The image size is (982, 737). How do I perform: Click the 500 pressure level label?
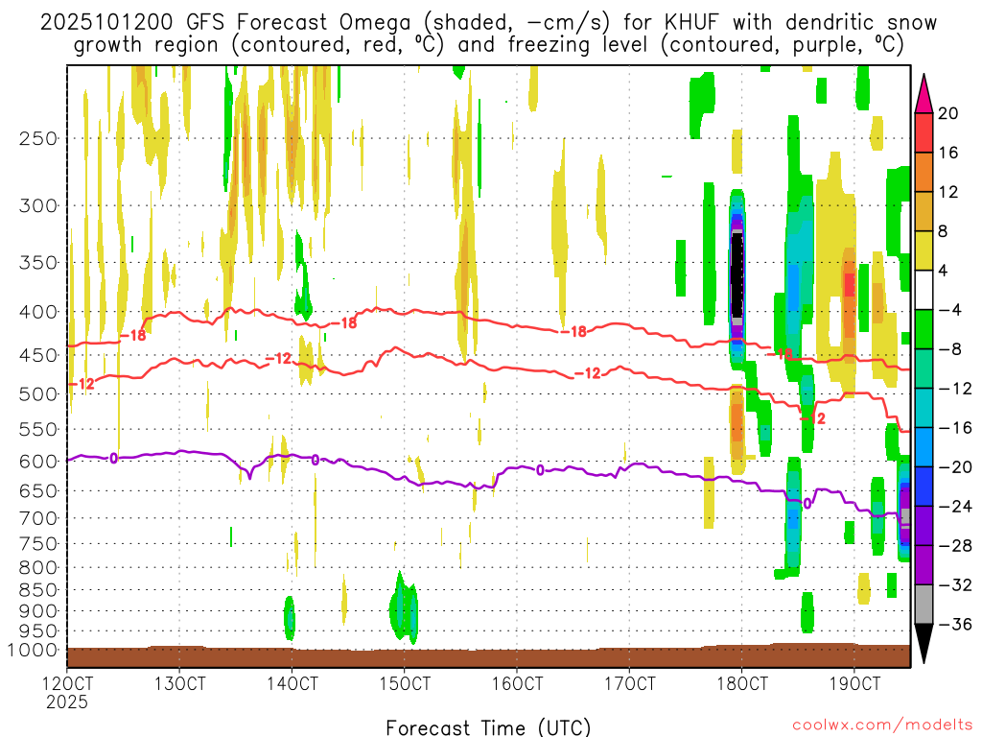(38, 394)
